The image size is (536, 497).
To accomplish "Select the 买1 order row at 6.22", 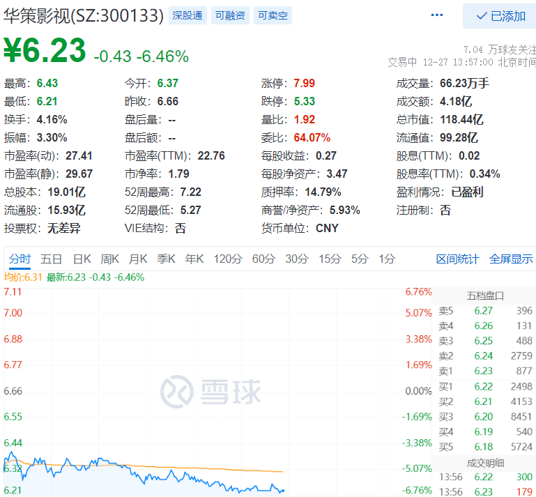I will 485,387.
